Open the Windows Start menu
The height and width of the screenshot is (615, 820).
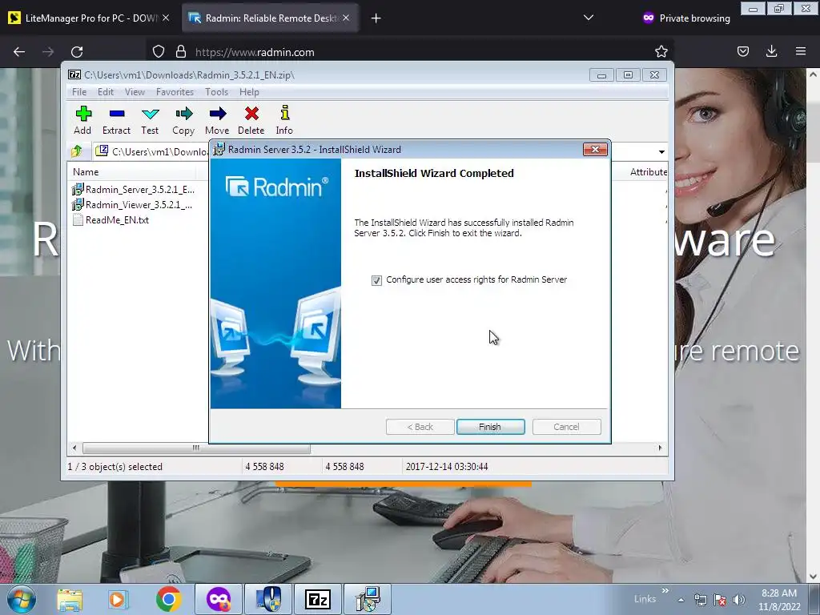click(22, 599)
